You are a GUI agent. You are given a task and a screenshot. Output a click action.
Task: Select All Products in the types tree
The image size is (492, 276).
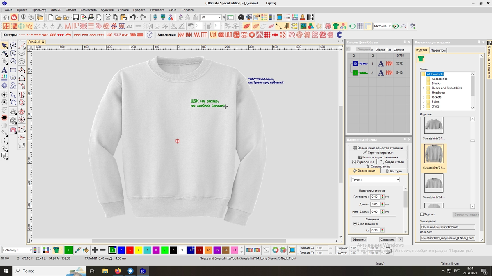click(435, 74)
